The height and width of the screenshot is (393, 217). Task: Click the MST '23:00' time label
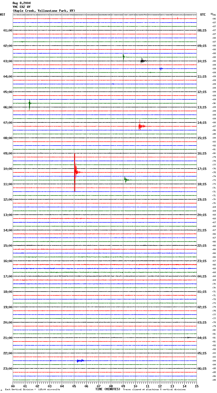pyautogui.click(x=8, y=369)
